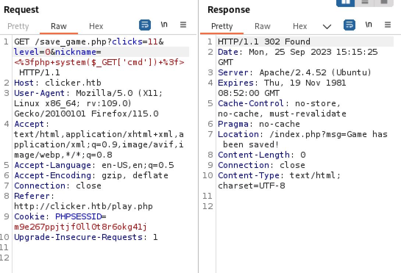Switch to Raw tab in Response
401x273 pixels.
tap(263, 26)
